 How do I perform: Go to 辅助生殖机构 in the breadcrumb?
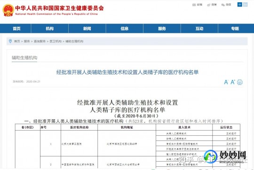coord(74,41)
